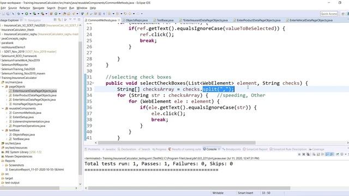Select PropertiesOperations.java in Package Explorer
Image resolution: width=349 pixels, height=196 pixels.
point(29,126)
